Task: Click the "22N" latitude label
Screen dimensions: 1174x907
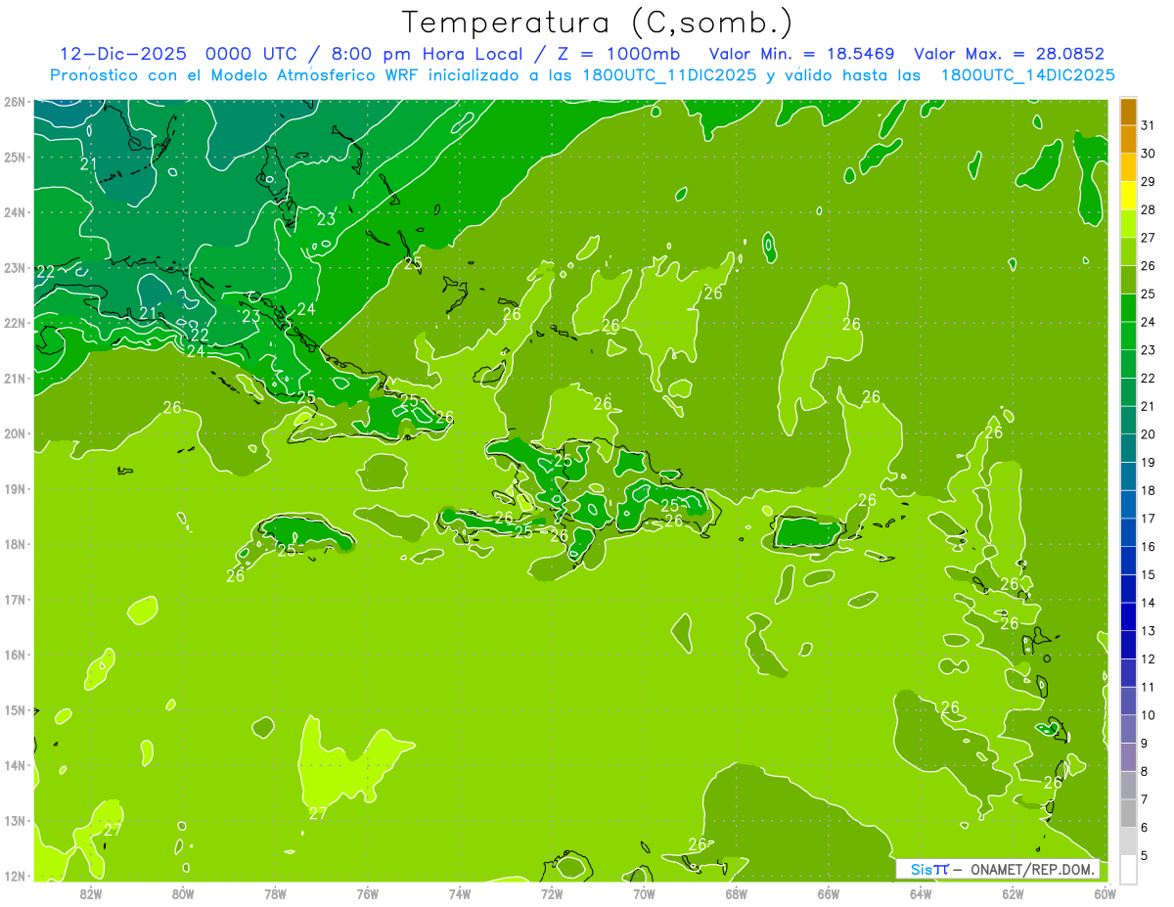Action: point(14,323)
